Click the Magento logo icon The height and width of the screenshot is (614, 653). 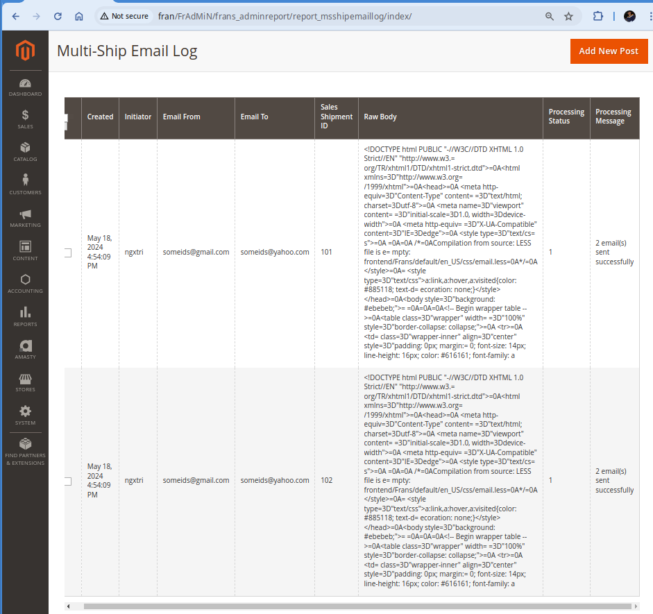point(25,51)
